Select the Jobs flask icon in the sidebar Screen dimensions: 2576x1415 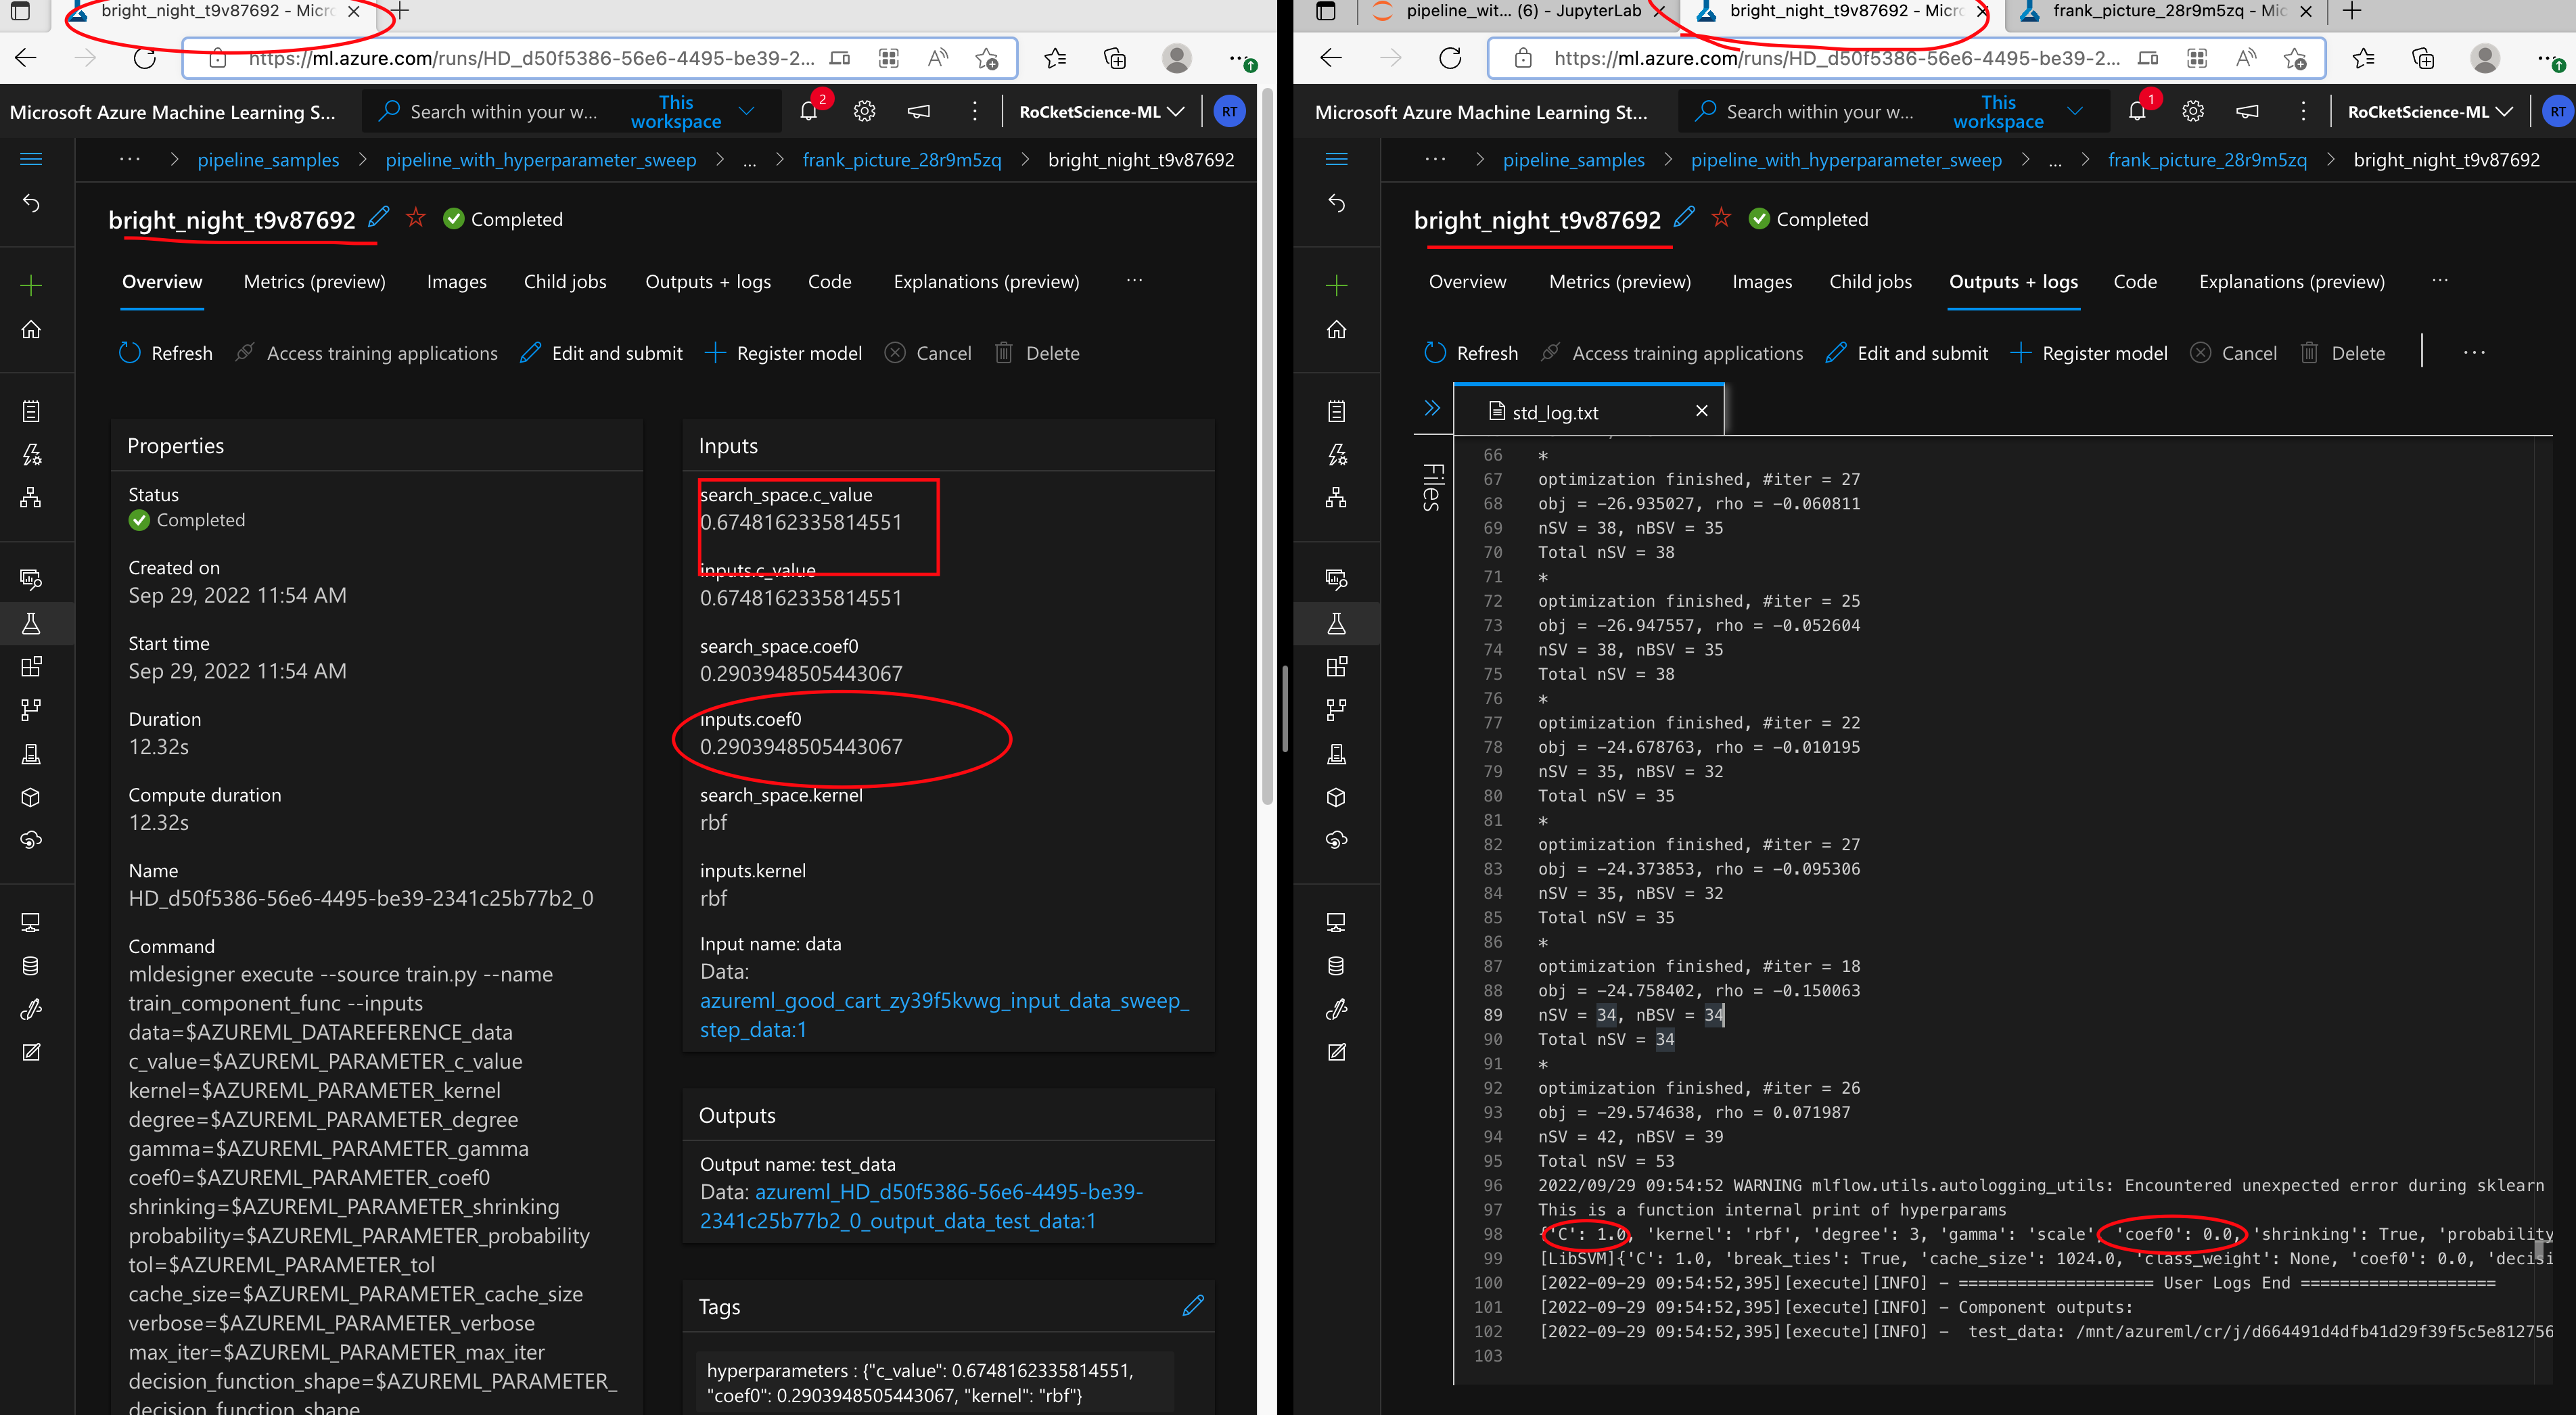coord(31,623)
